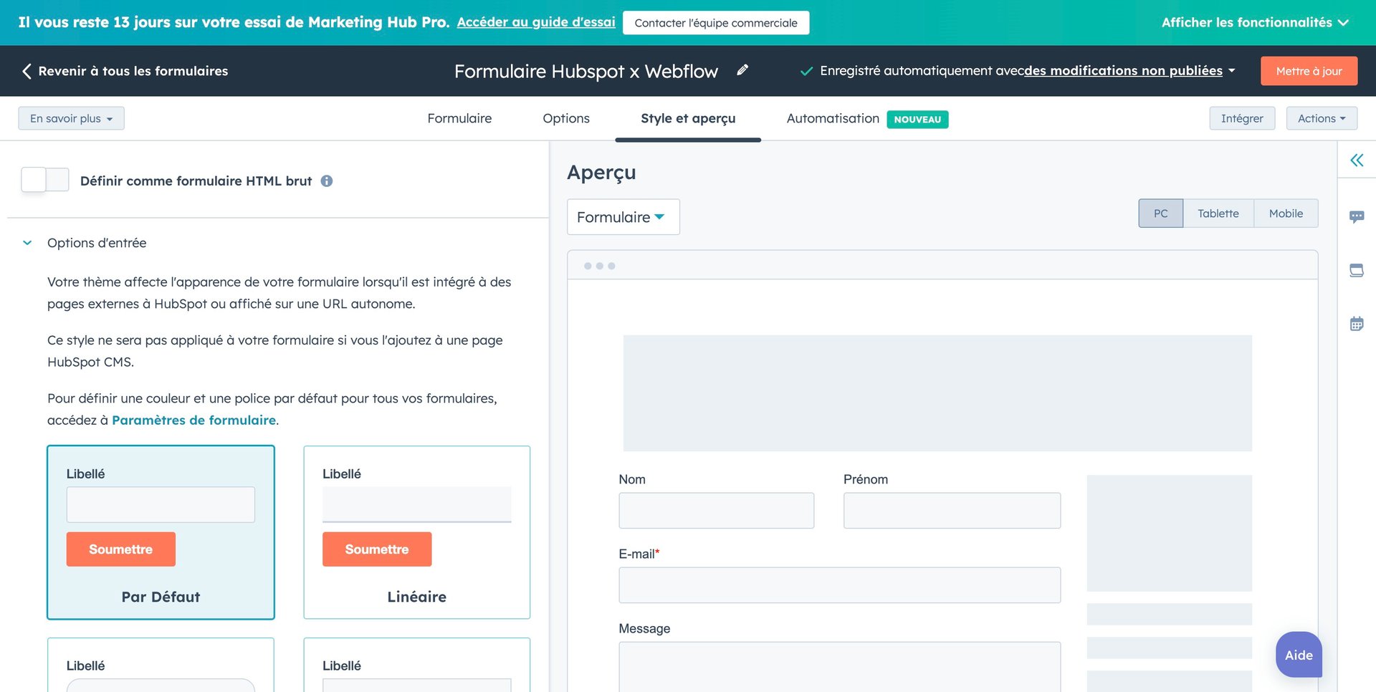Open the Actions dropdown
This screenshot has height=692, width=1376.
pyautogui.click(x=1322, y=118)
